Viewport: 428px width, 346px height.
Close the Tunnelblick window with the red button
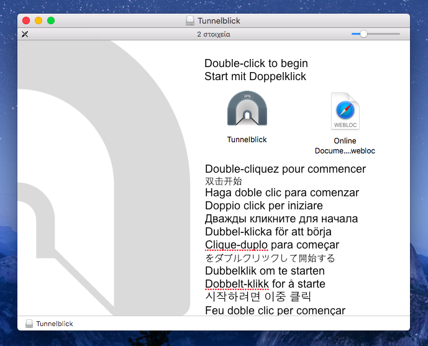pos(26,20)
